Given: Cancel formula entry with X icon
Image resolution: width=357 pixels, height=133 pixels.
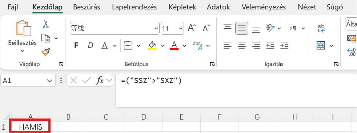Looking at the screenshot, I should tap(73, 80).
